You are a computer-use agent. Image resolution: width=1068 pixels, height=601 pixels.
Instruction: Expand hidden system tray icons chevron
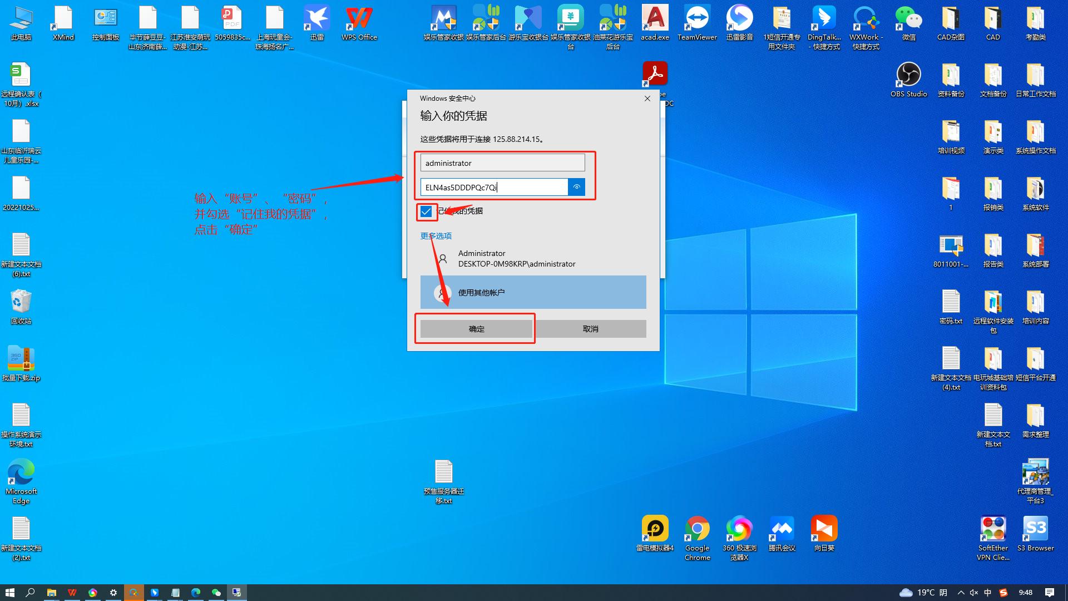[x=961, y=593]
